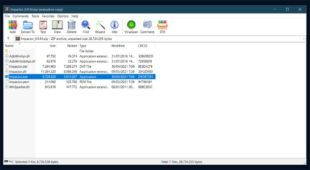Click the PEM File type cell
310x170 pixels.
(x=85, y=82)
